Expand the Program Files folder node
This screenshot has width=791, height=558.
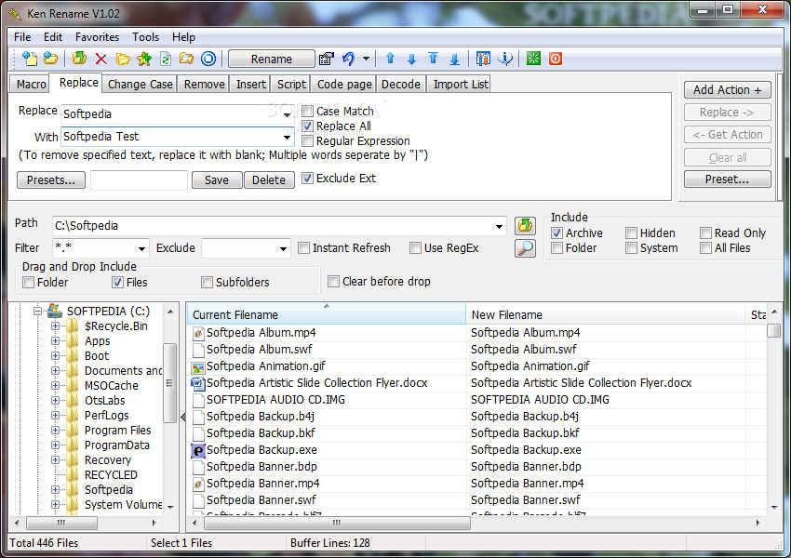[55, 430]
